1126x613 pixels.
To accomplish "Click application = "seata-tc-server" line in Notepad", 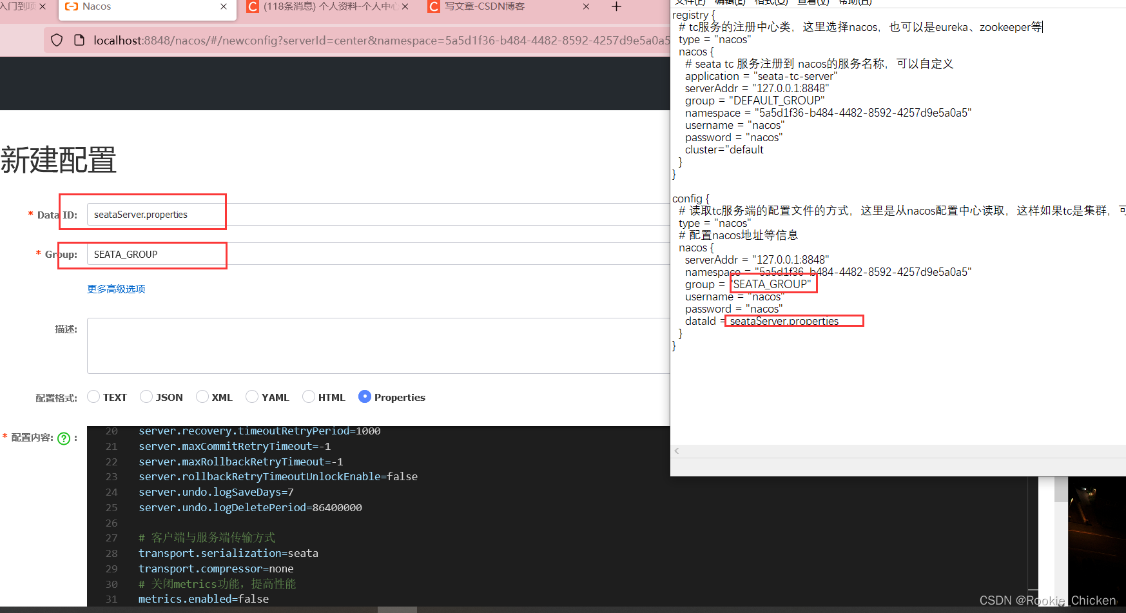I will (x=761, y=76).
